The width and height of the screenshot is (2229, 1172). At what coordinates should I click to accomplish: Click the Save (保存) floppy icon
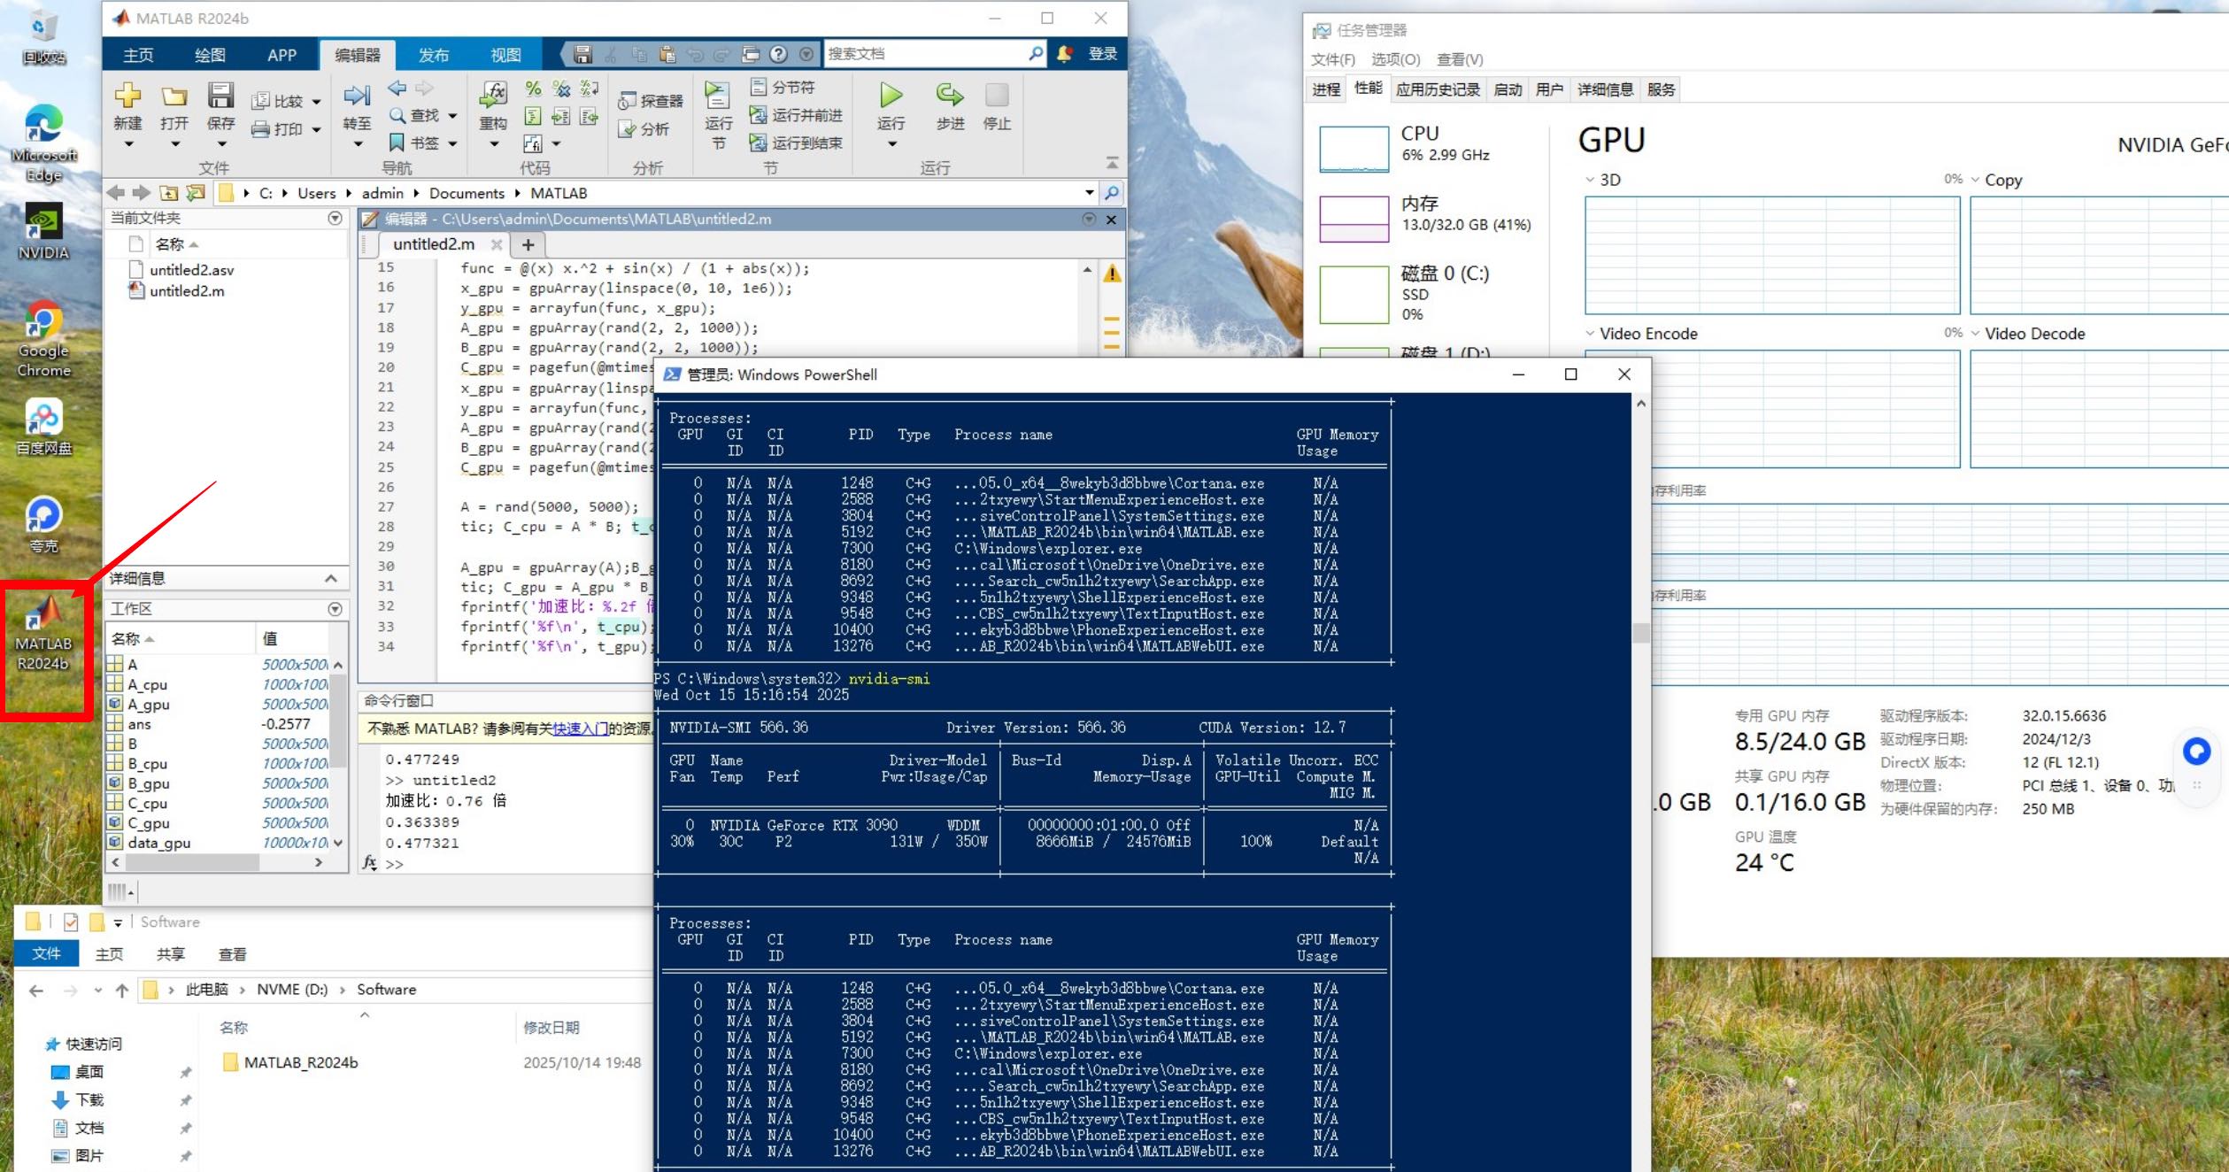(x=220, y=96)
